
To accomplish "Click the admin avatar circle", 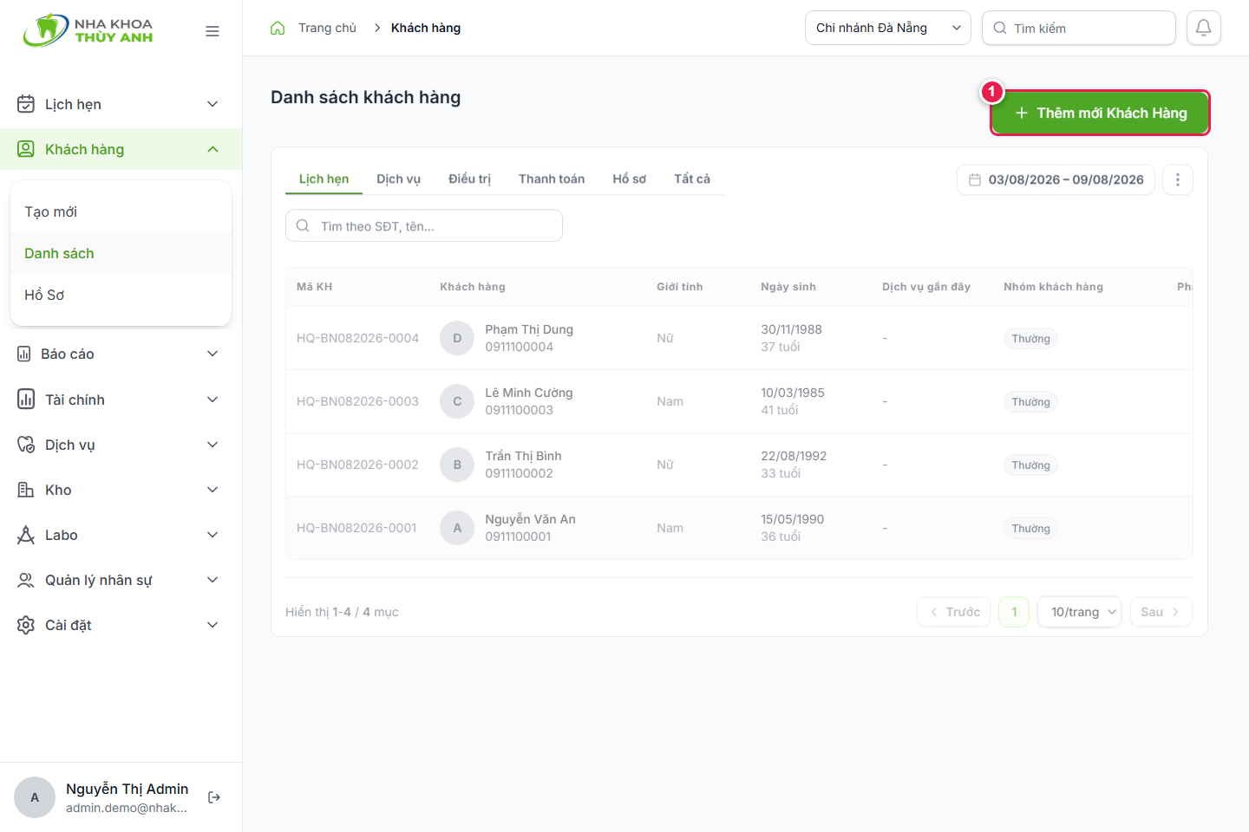I will point(35,797).
